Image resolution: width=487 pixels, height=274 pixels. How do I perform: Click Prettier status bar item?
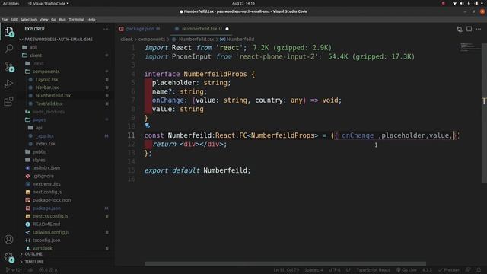point(448,270)
